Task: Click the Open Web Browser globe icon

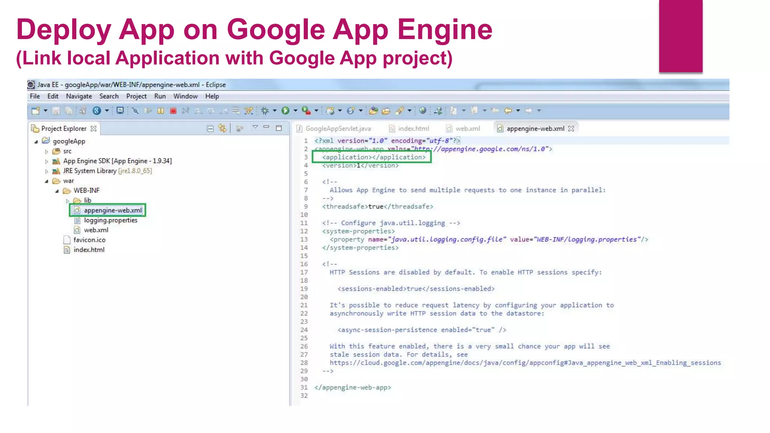Action: click(x=423, y=110)
